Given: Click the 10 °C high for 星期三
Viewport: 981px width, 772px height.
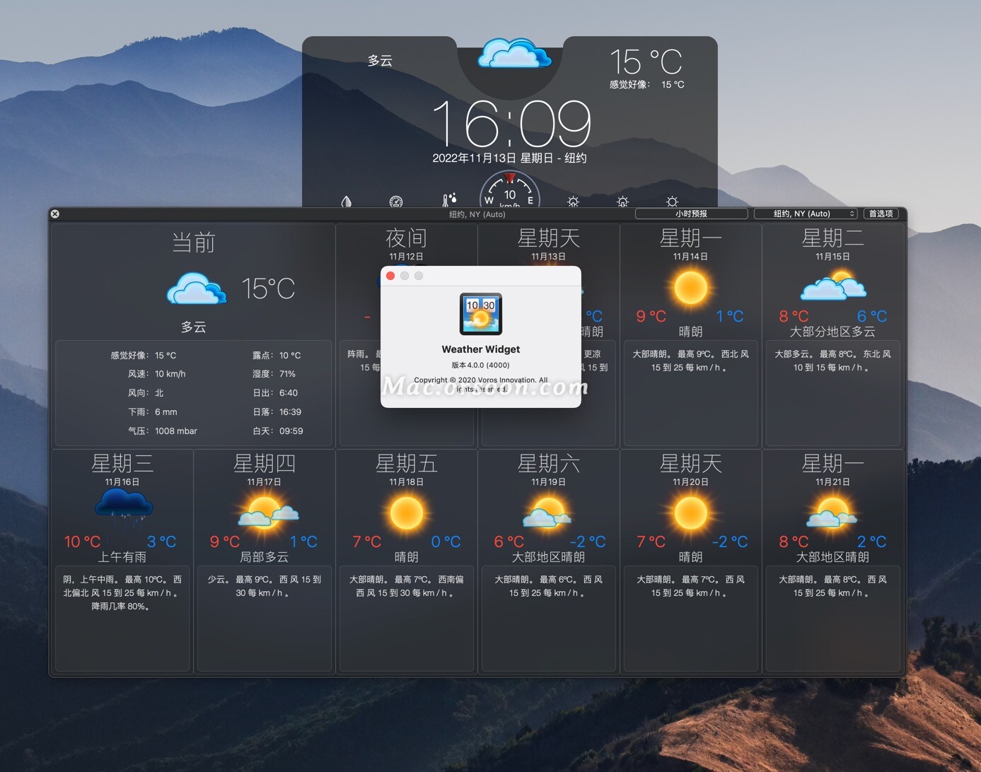Looking at the screenshot, I should pos(83,542).
